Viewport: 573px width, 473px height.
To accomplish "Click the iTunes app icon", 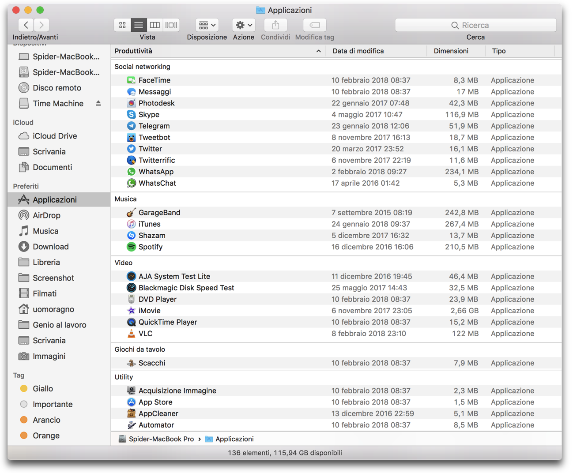I will (x=131, y=224).
